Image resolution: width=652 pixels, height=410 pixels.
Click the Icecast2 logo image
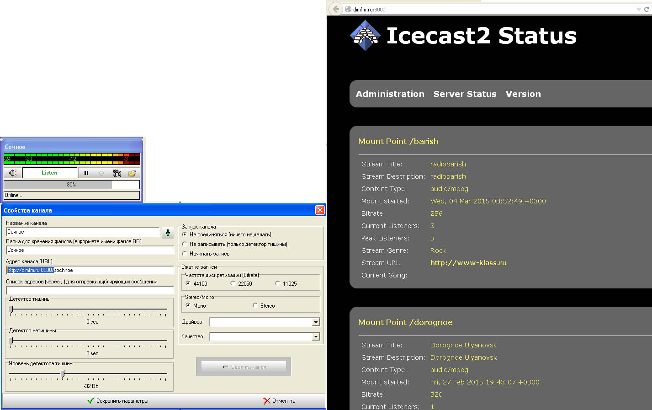pos(365,36)
